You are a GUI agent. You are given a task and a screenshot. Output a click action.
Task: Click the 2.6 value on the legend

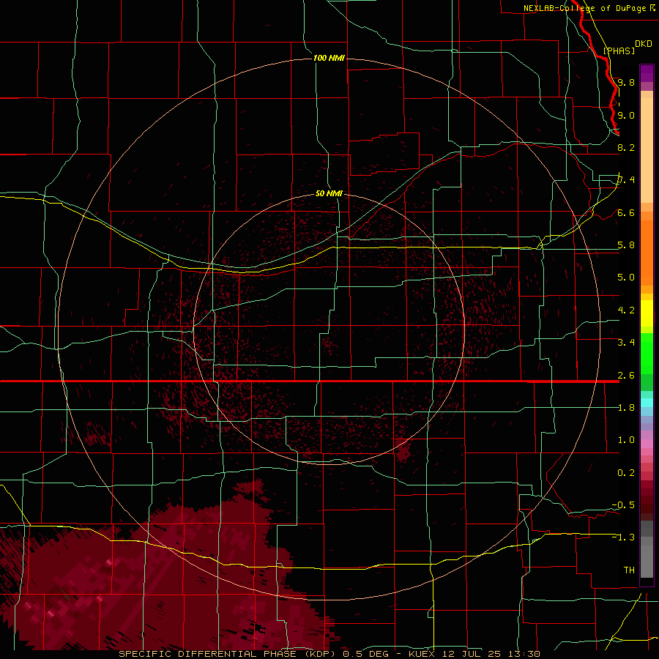(626, 375)
